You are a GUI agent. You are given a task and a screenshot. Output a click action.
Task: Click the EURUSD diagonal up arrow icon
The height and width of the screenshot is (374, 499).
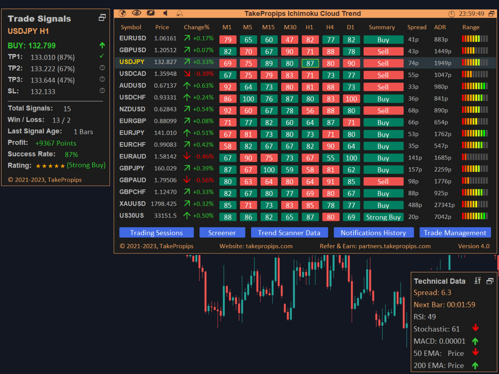[187, 38]
